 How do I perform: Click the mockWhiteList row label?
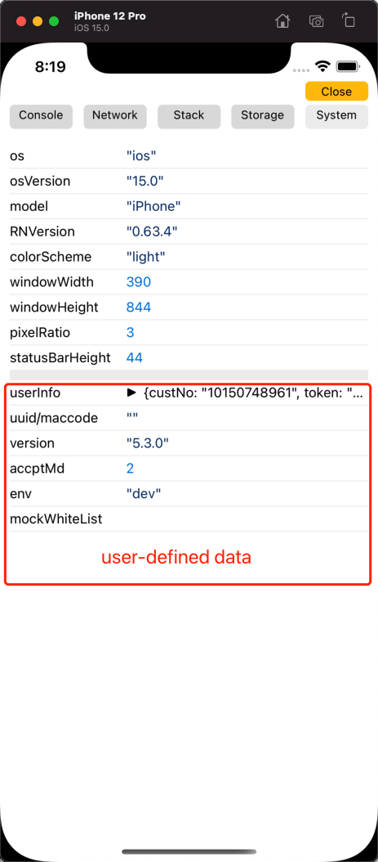(56, 519)
